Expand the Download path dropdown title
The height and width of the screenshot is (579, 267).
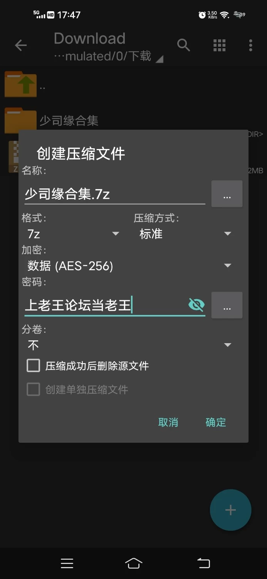(x=109, y=47)
